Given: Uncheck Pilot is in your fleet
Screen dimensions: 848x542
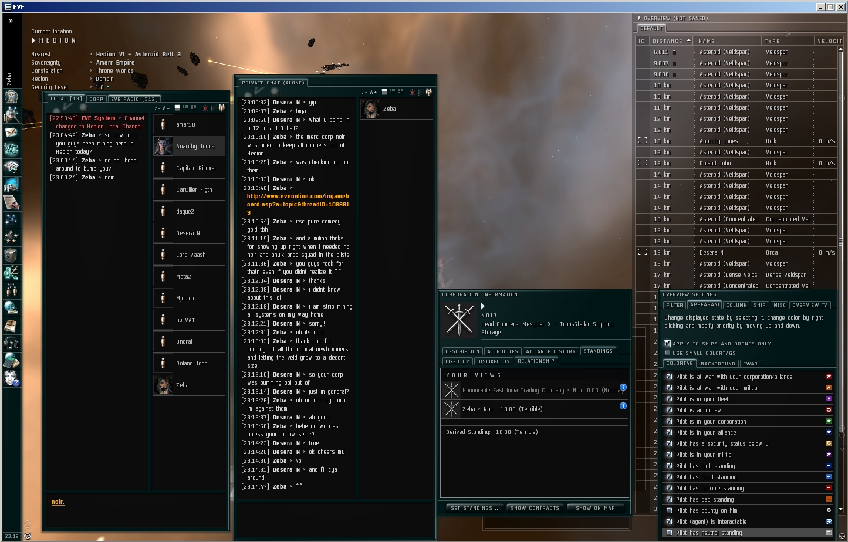Looking at the screenshot, I should tap(669, 399).
